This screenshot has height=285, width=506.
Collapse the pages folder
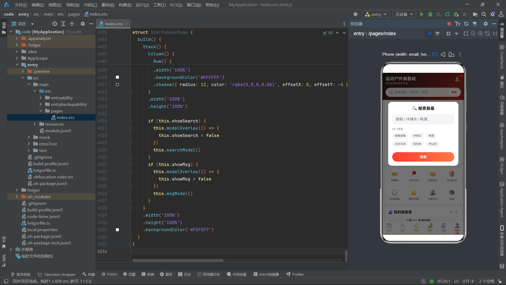coord(41,111)
